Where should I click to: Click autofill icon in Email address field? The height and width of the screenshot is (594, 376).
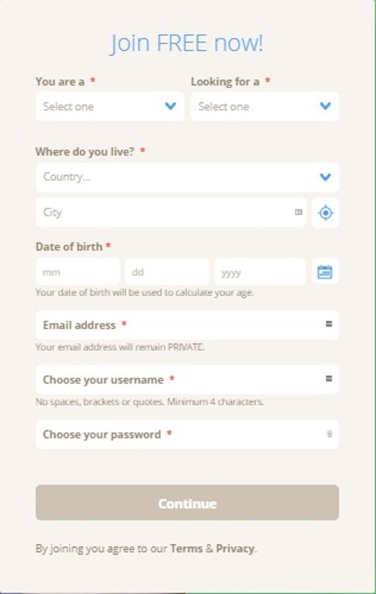(x=329, y=324)
